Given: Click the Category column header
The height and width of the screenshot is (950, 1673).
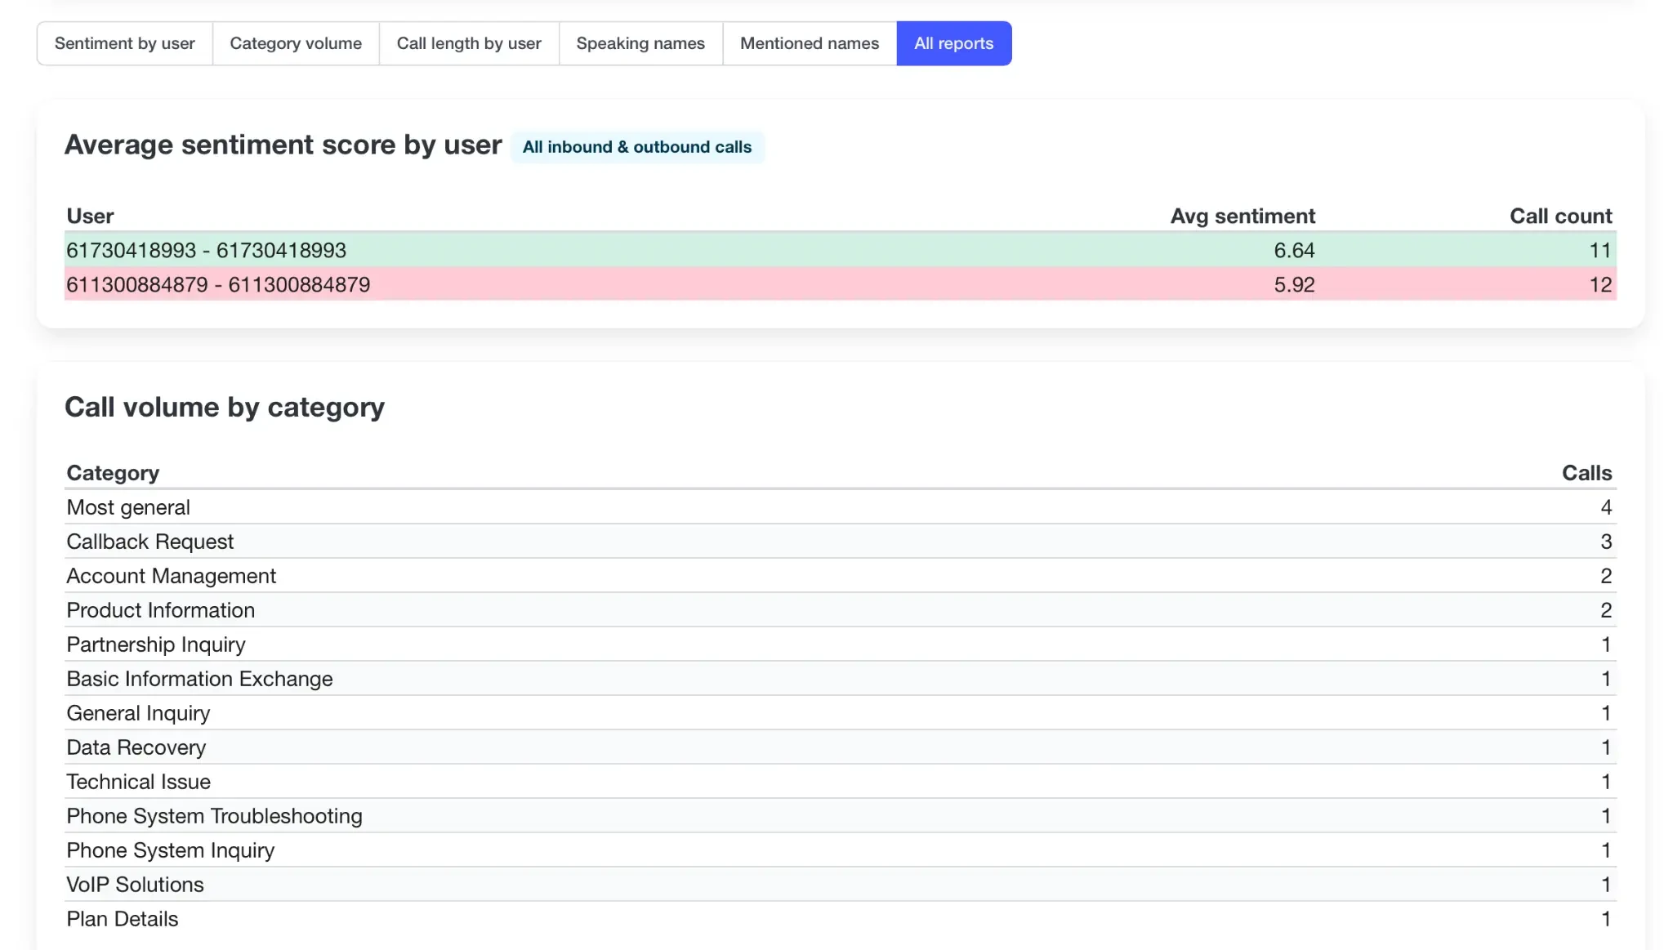Looking at the screenshot, I should click(x=113, y=472).
